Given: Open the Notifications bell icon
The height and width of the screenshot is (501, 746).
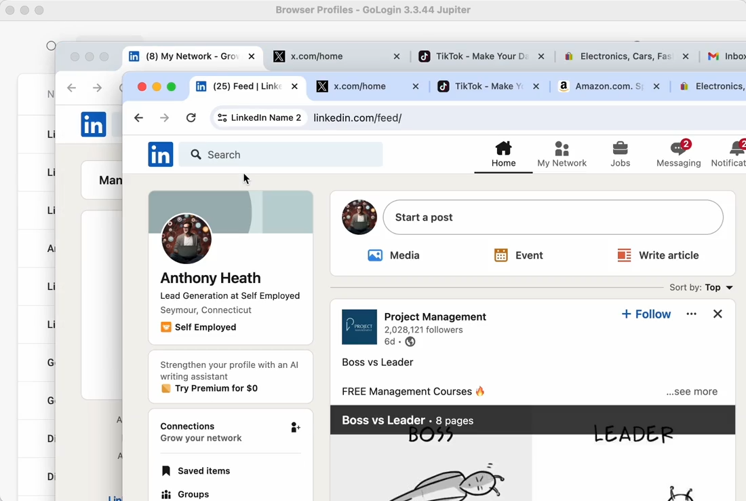Looking at the screenshot, I should pyautogui.click(x=737, y=149).
